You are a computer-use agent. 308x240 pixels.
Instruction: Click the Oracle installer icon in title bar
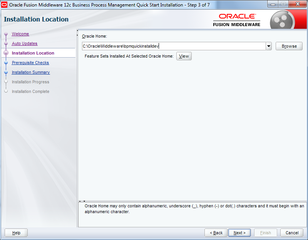[x=4, y=5]
